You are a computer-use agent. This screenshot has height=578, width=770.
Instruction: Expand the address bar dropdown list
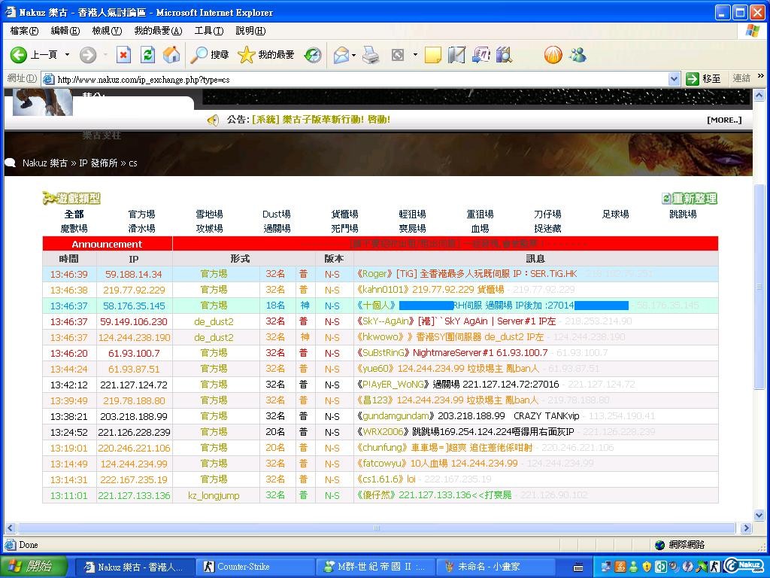[x=674, y=78]
